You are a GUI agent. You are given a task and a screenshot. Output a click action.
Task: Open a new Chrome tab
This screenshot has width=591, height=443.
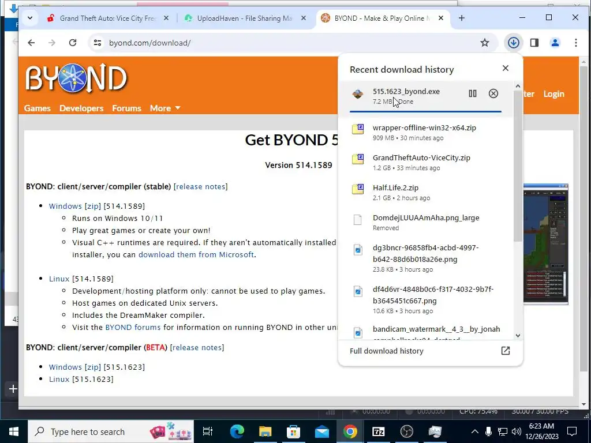461,18
